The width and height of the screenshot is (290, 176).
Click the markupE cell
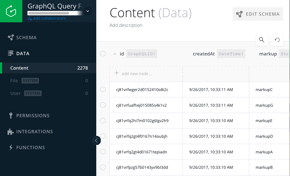coord(270,121)
